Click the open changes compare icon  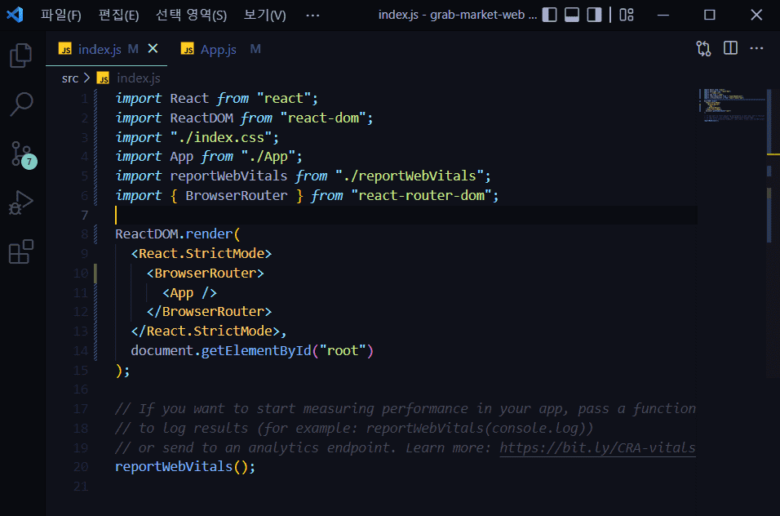[703, 49]
